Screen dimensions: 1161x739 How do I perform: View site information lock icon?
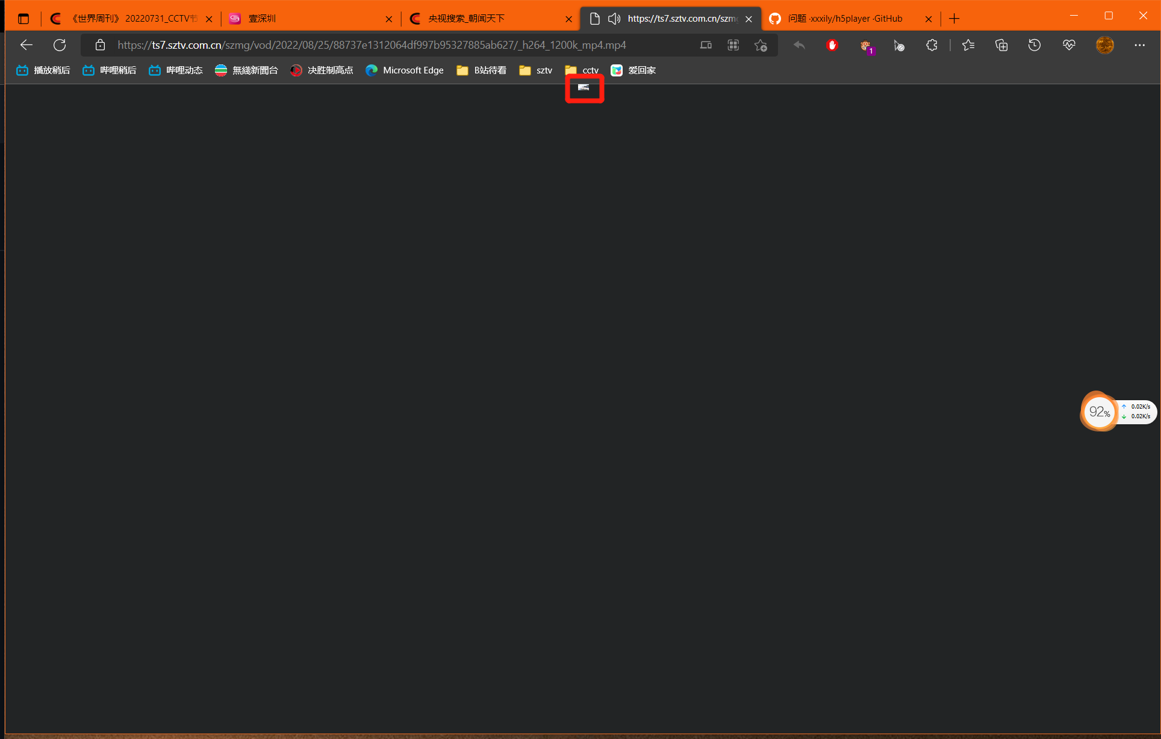[x=101, y=45]
